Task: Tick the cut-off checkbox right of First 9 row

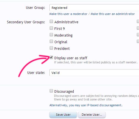Action: [138, 28]
